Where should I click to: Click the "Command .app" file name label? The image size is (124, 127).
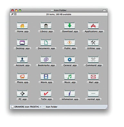pyautogui.click(x=93, y=65)
